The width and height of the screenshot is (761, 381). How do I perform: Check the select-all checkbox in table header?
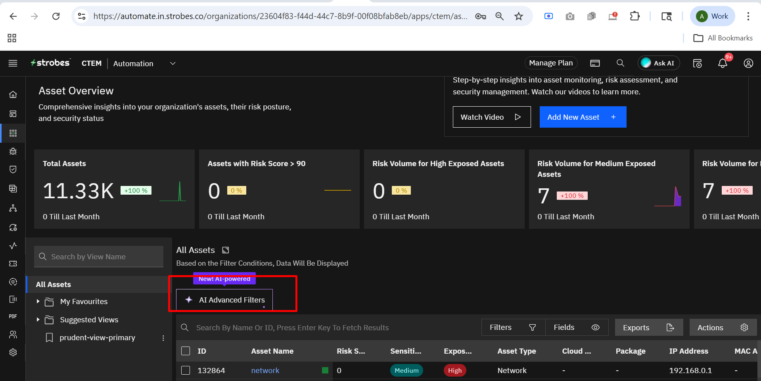186,351
